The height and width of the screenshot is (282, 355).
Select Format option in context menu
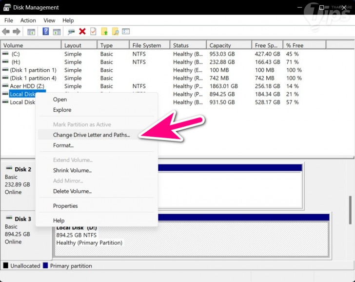point(63,145)
